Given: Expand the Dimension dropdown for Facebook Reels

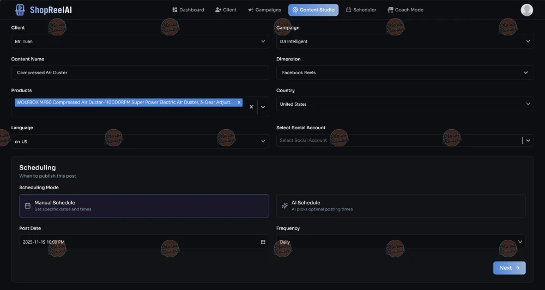Looking at the screenshot, I should pos(405,72).
